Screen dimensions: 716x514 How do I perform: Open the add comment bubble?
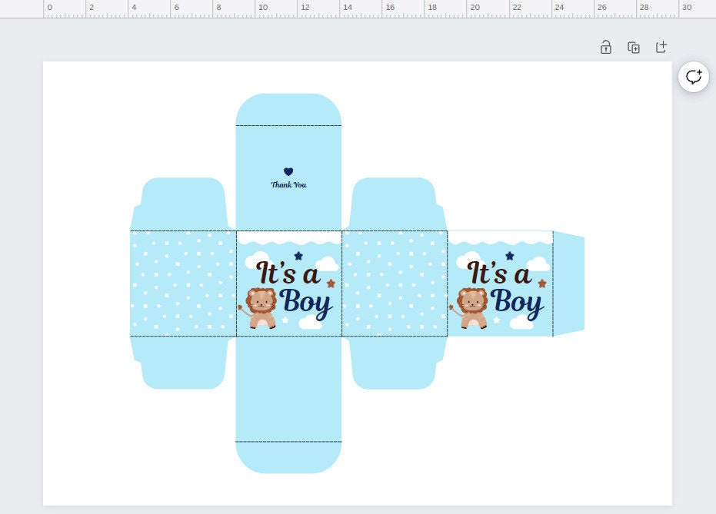693,77
